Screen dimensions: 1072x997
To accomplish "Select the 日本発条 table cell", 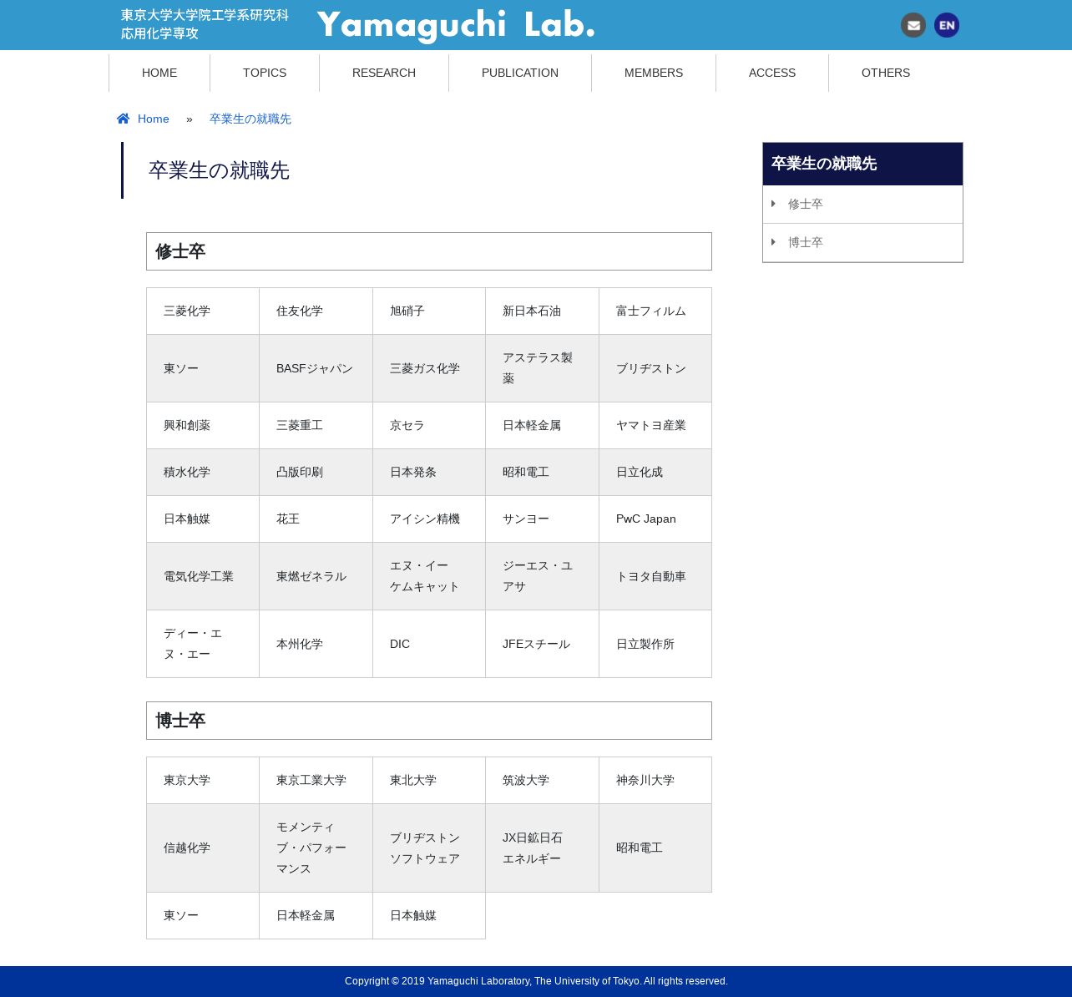I will tap(429, 472).
